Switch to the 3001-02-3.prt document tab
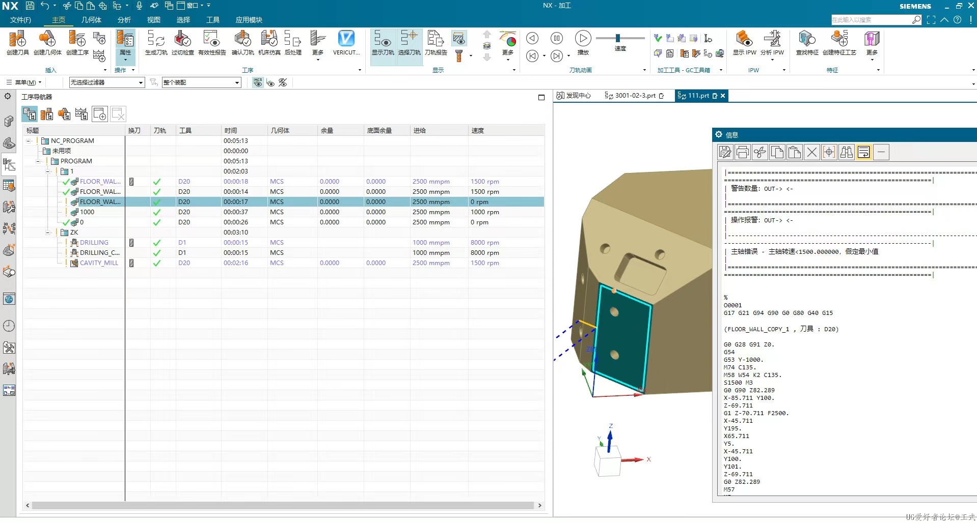The width and height of the screenshot is (977, 523). click(x=635, y=96)
